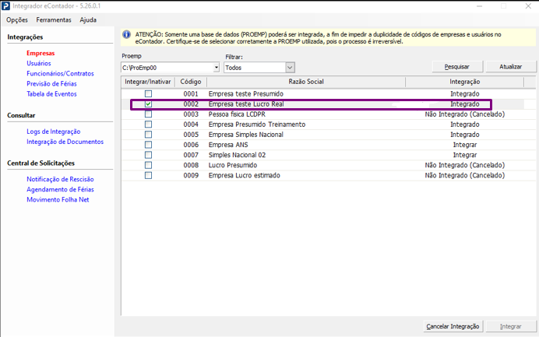
Task: Check the box for Empresa teste Presumido
Action: tap(148, 93)
